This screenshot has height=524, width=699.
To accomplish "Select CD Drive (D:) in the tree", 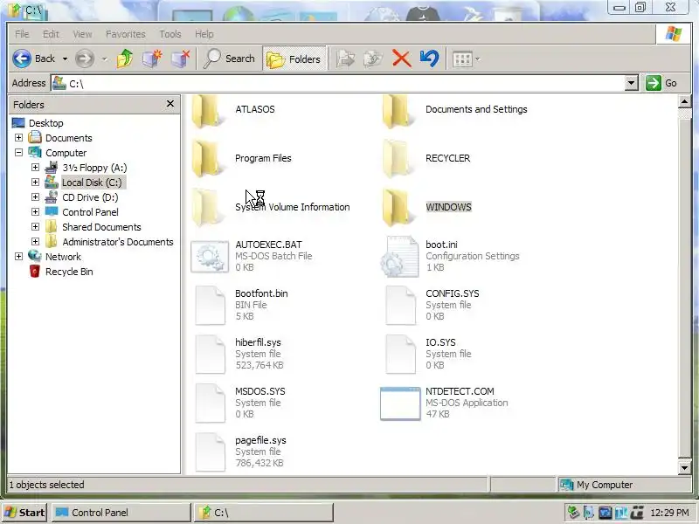I will pyautogui.click(x=90, y=197).
